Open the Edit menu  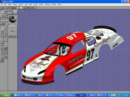point(5,4)
